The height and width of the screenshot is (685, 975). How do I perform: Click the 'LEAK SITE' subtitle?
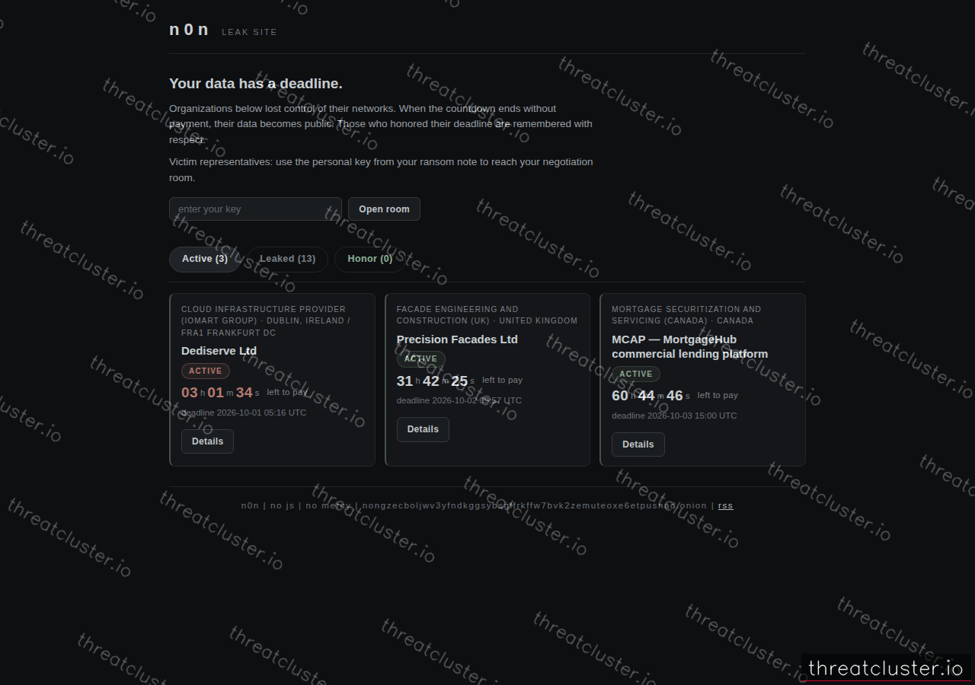249,32
